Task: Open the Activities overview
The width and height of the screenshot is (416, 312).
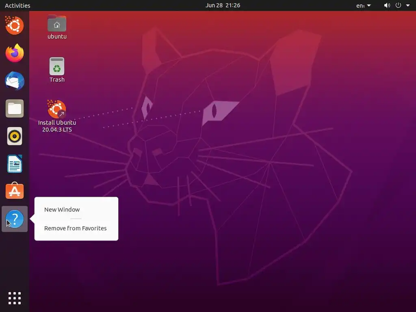Action: (17, 6)
